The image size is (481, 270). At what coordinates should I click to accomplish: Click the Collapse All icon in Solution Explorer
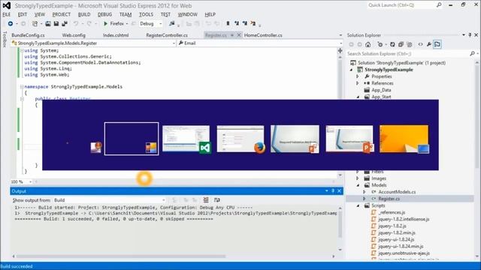point(401,45)
